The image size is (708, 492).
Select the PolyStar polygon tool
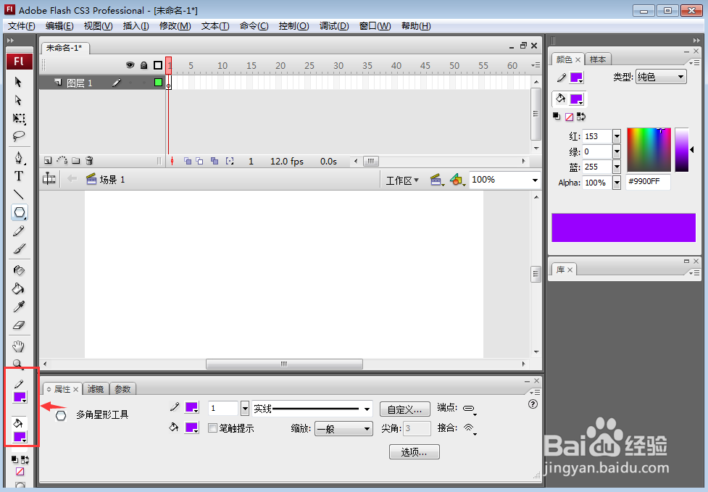point(20,212)
